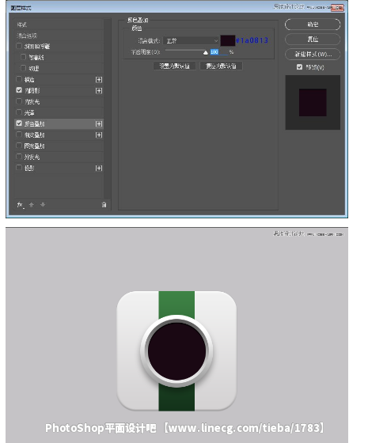Click the move effect down arrow icon

click(x=43, y=205)
